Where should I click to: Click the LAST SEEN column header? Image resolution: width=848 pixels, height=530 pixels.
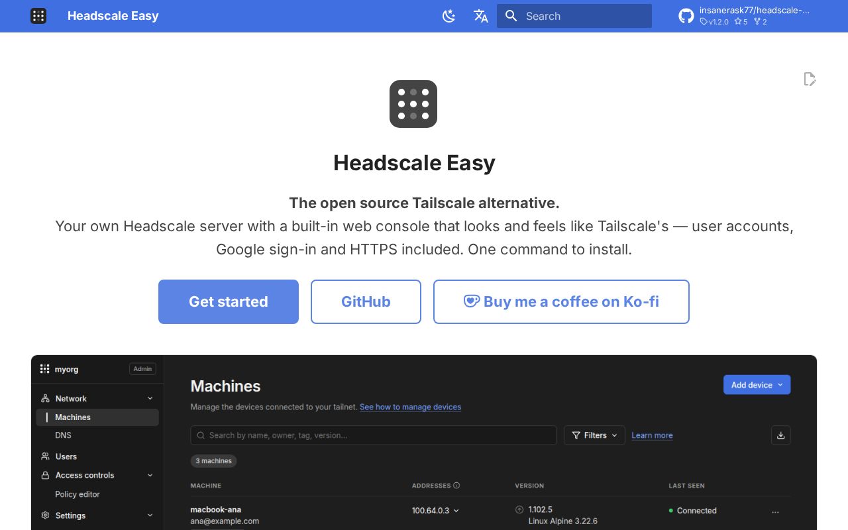tap(686, 486)
